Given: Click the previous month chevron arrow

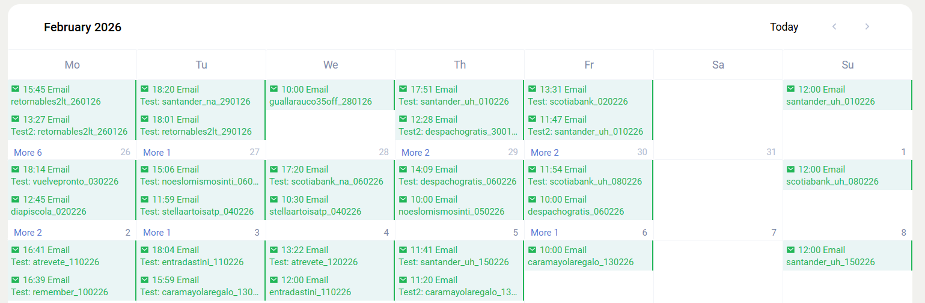Looking at the screenshot, I should click(834, 26).
